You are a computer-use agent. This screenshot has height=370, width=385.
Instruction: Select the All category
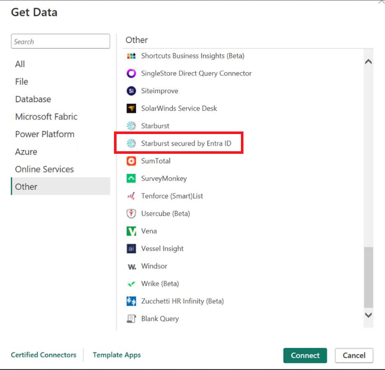61,64
